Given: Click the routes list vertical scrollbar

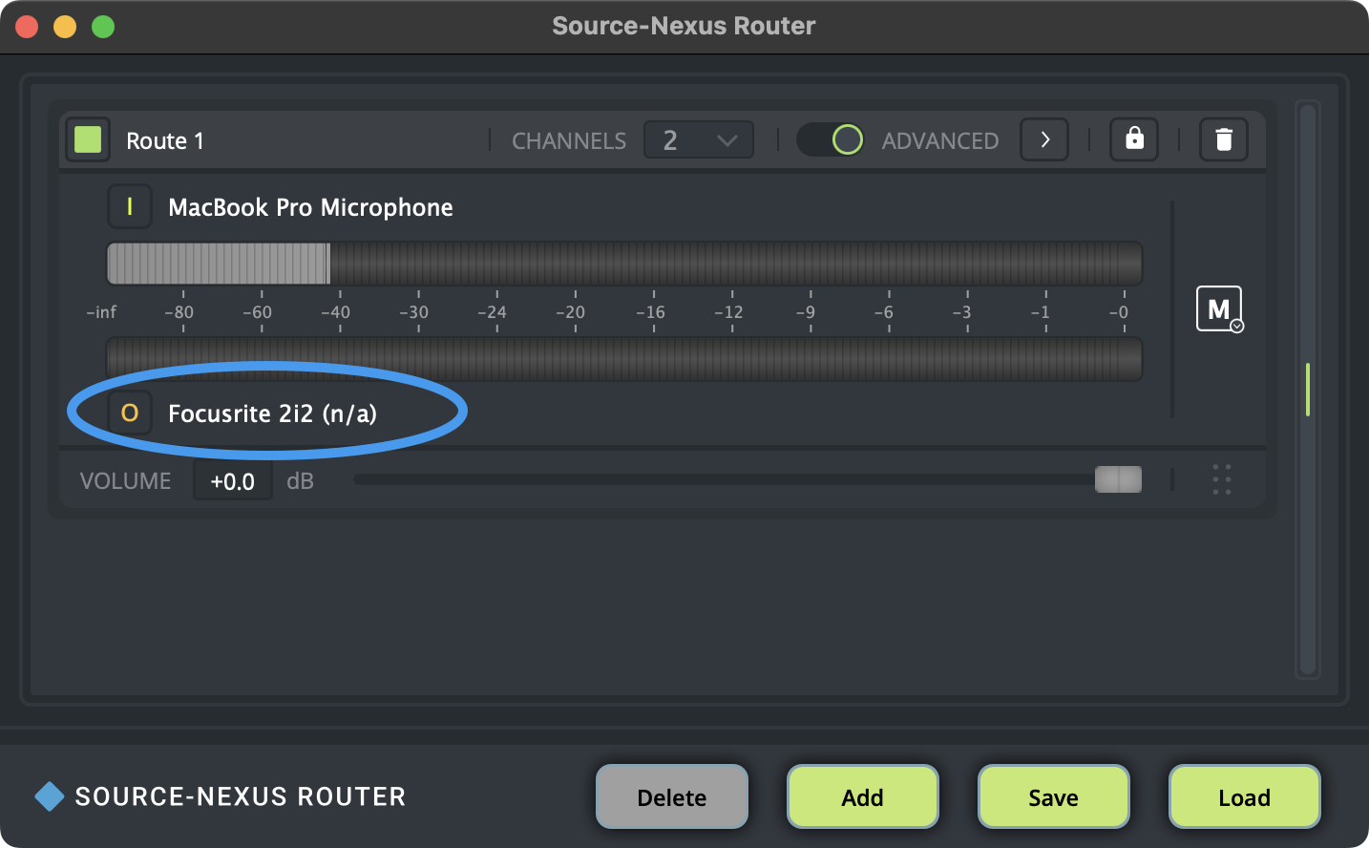Looking at the screenshot, I should pyautogui.click(x=1308, y=390).
